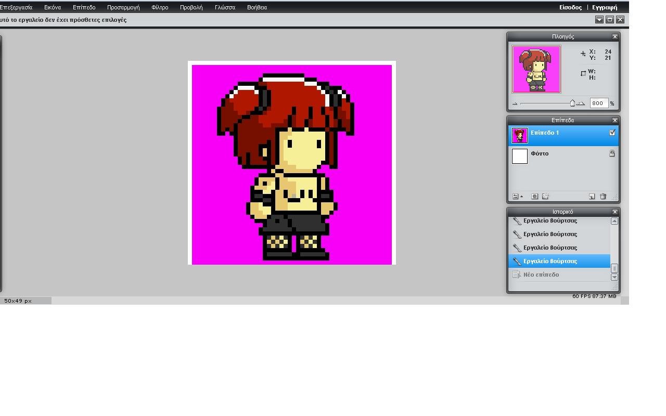Toggle layer settings icon in Επίπεδα panel
The height and width of the screenshot is (416, 666).
pyautogui.click(x=516, y=197)
